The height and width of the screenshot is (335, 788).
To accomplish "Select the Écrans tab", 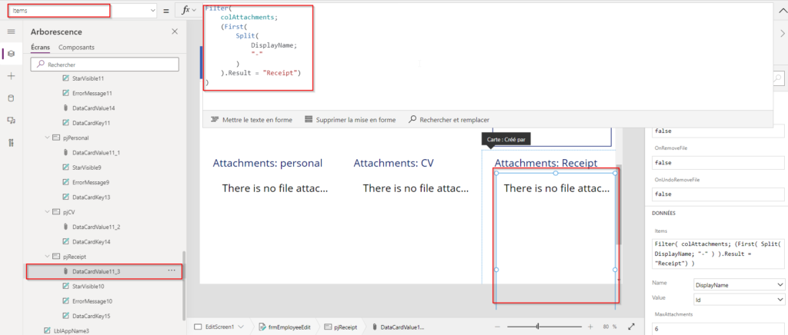I will (41, 48).
